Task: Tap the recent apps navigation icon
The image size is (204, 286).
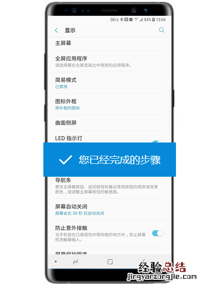Action: 75,261
